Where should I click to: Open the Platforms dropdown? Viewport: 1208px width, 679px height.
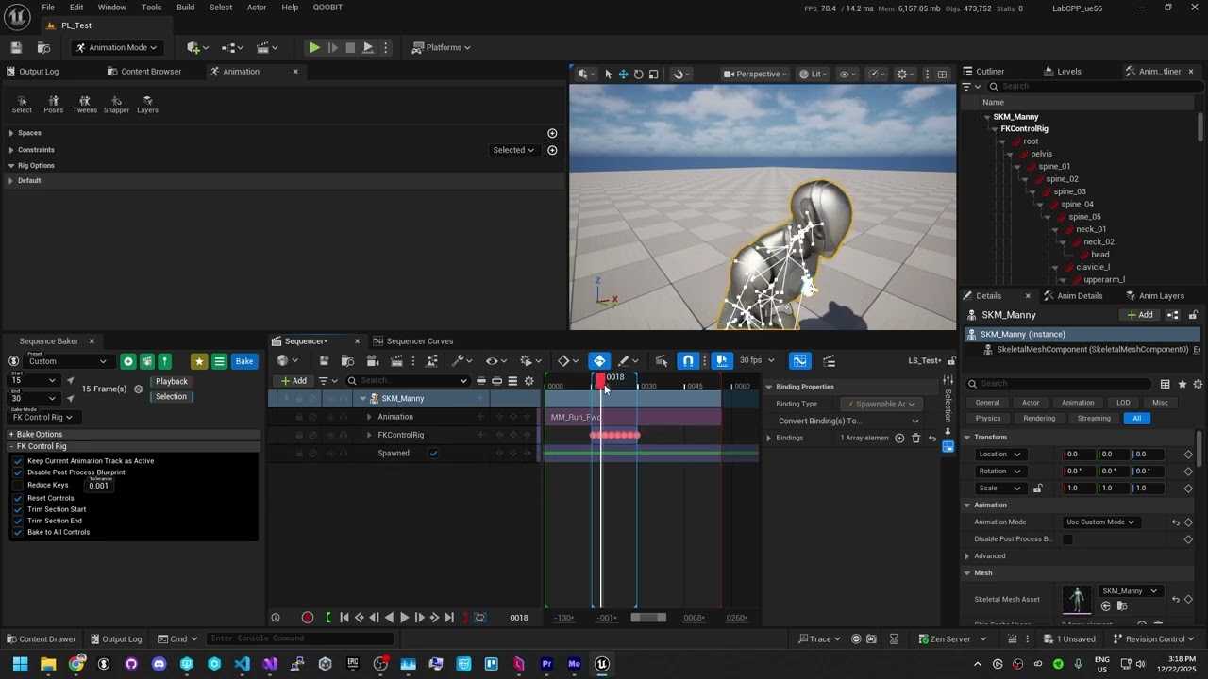[x=442, y=47]
